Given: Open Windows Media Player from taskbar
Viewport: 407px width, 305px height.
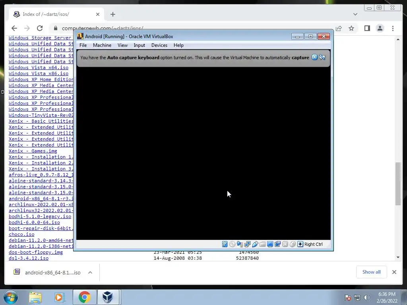Looking at the screenshot, I should 59,297.
